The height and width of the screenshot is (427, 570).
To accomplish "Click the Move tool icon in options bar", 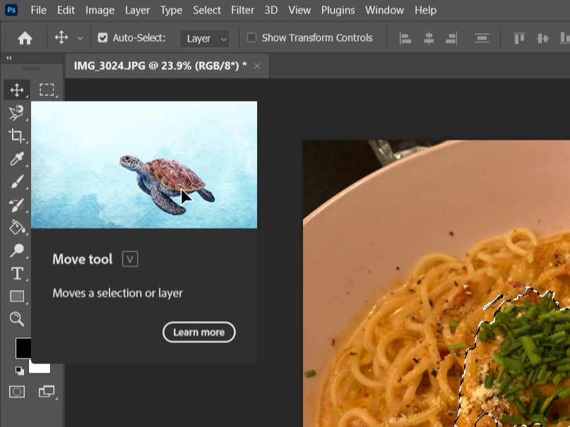I will coord(61,37).
